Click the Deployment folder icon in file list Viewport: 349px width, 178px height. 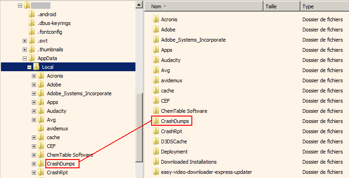tap(156, 152)
